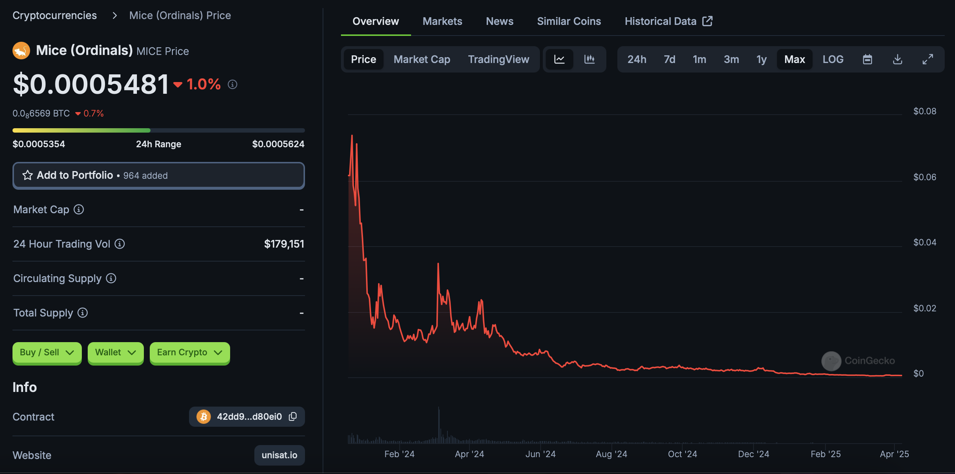Set chart range to 1y
The width and height of the screenshot is (955, 474).
pyautogui.click(x=761, y=59)
